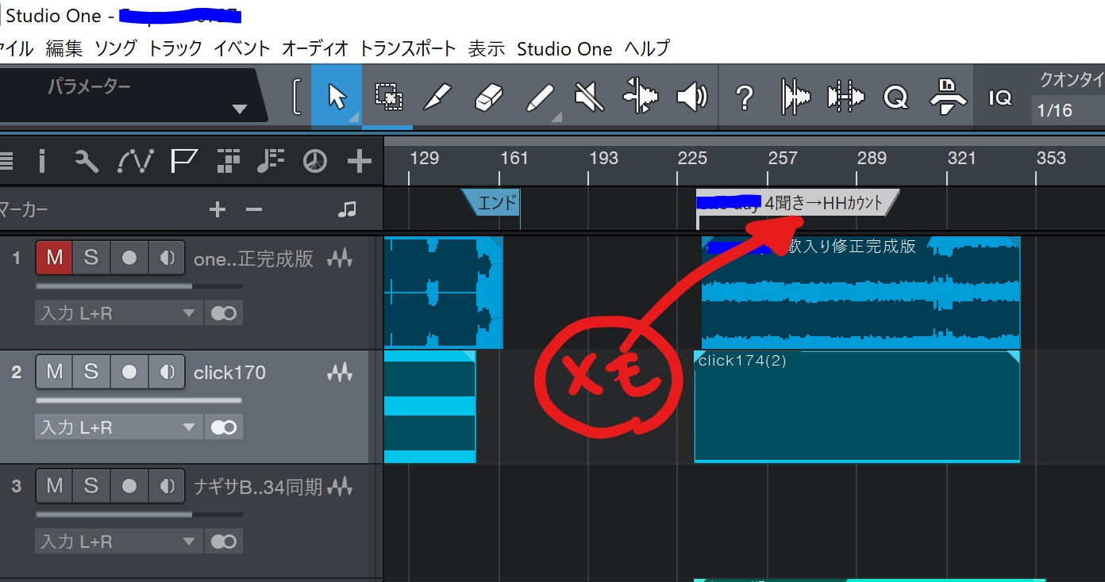Click the plus icon to add tracks
The image size is (1105, 582).
[x=360, y=162]
